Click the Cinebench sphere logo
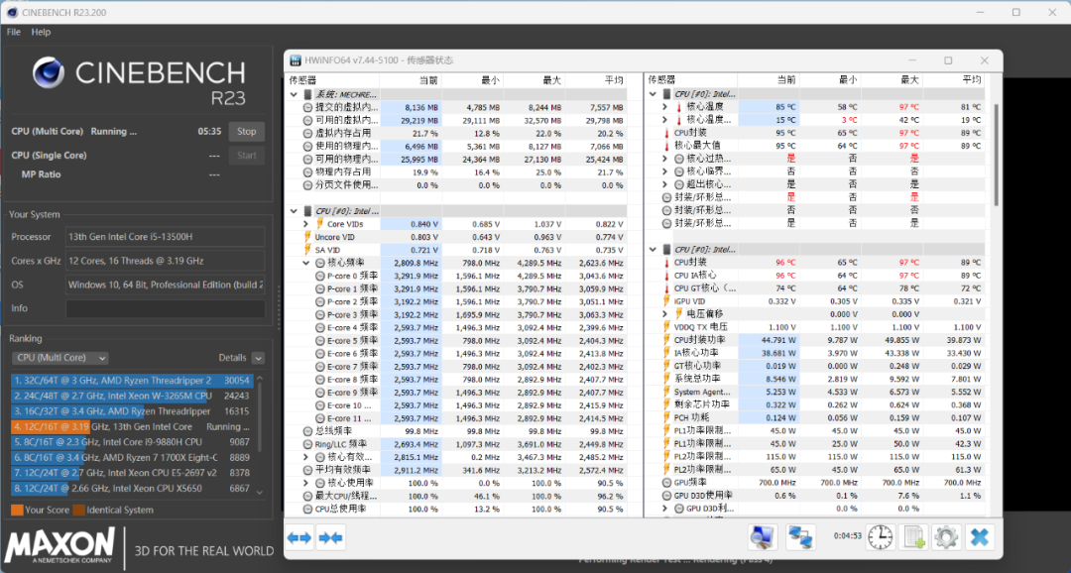 48,73
